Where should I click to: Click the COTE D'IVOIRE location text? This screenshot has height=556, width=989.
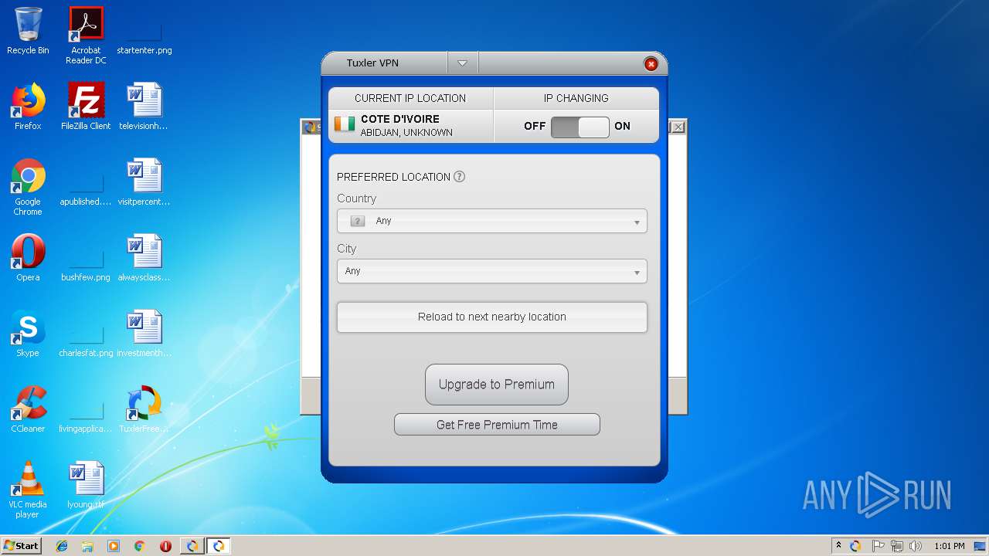(400, 119)
